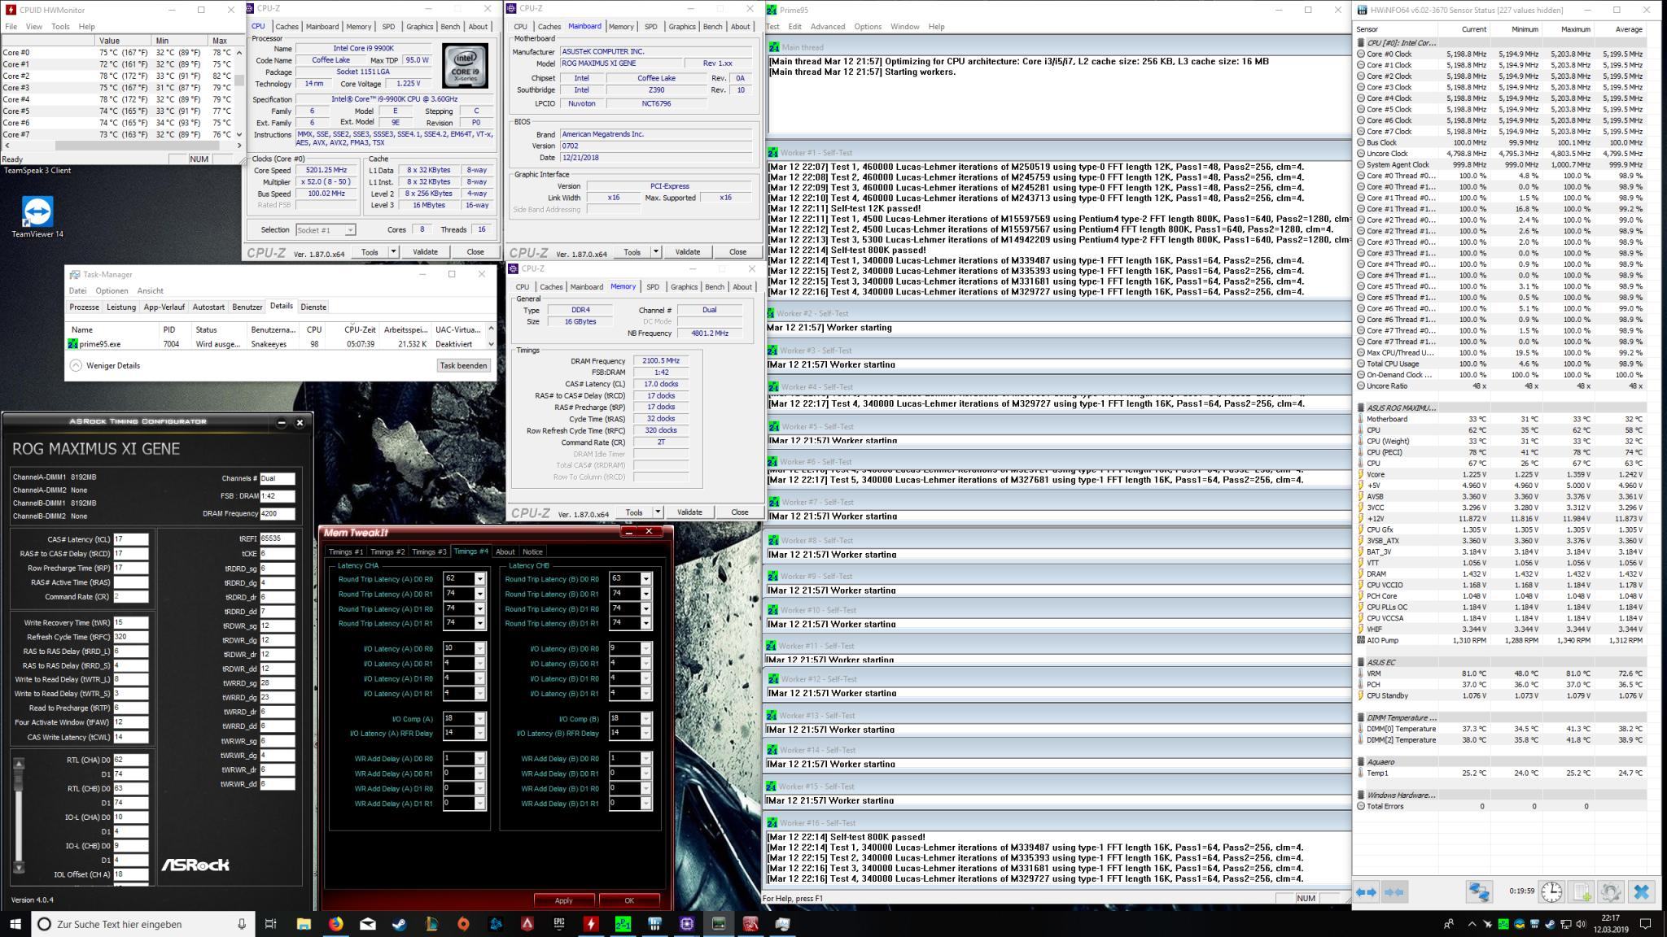Viewport: 1667px width, 937px height.
Task: Click OK in Mem TweakIt
Action: coord(628,900)
